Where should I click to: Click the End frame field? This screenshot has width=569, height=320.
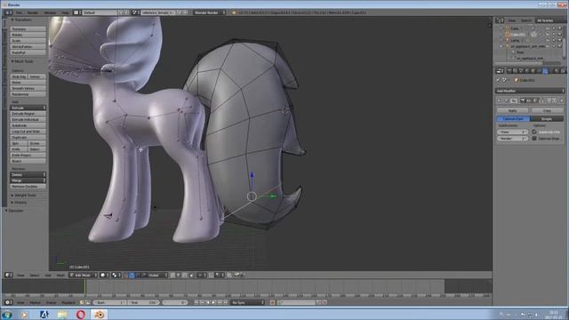tap(143, 302)
